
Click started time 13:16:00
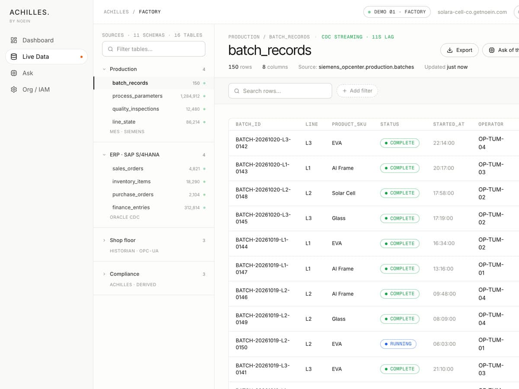[x=443, y=269]
